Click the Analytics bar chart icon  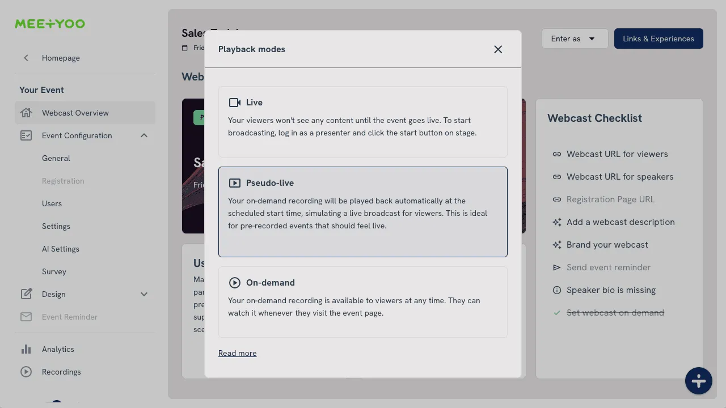pyautogui.click(x=26, y=349)
